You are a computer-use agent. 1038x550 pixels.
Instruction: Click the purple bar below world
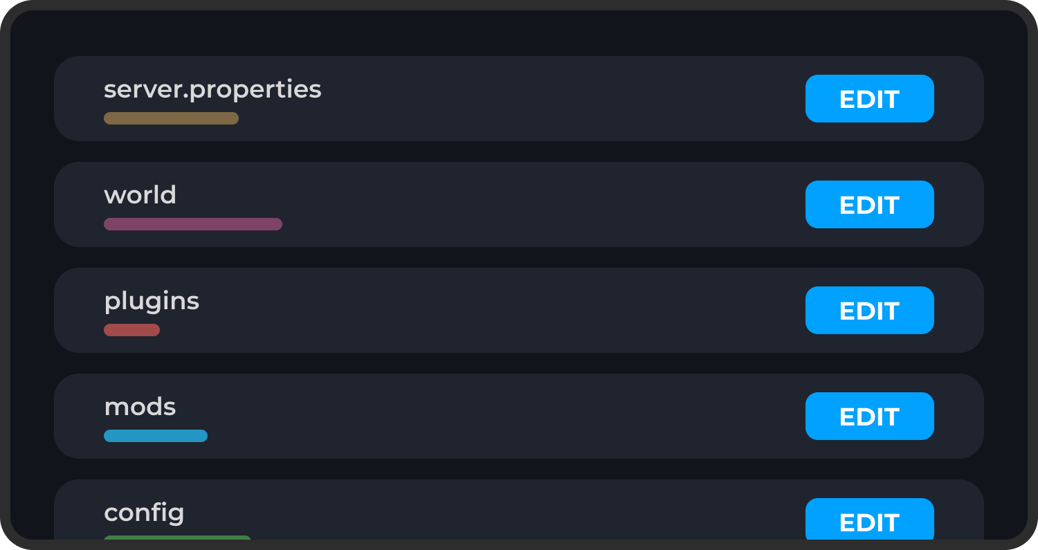193,224
